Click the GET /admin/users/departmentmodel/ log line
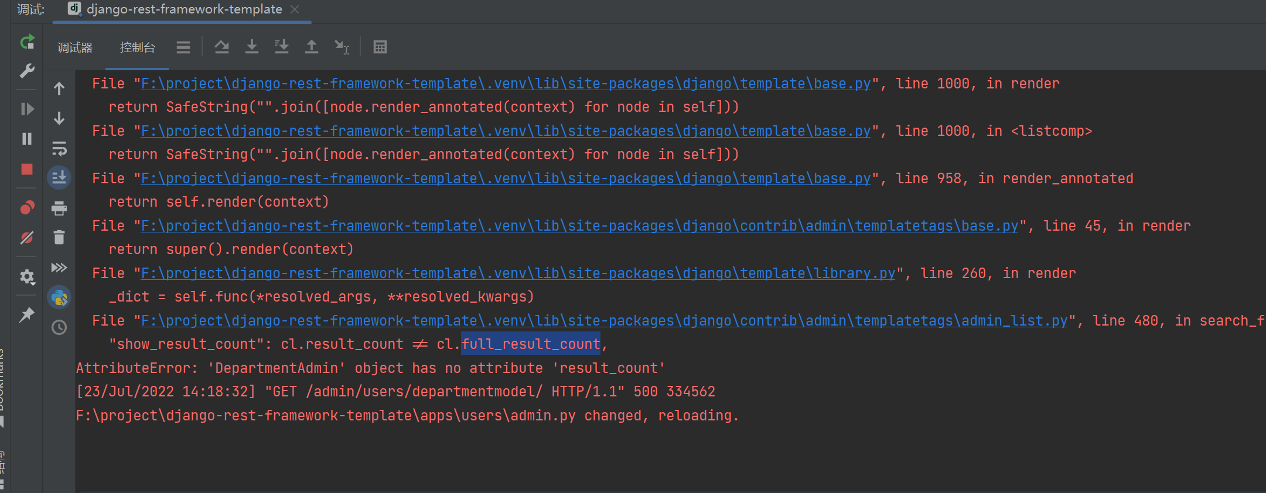Viewport: 1266px width, 493px height. click(396, 392)
